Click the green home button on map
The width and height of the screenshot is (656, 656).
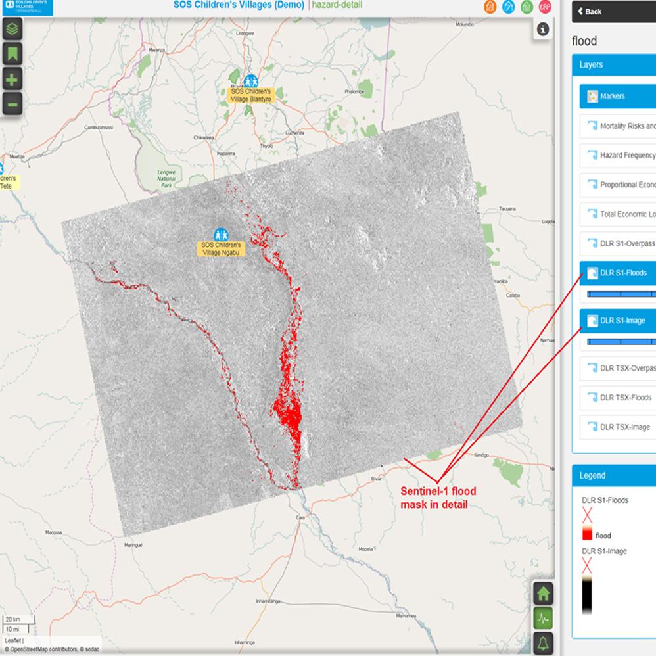click(x=543, y=593)
